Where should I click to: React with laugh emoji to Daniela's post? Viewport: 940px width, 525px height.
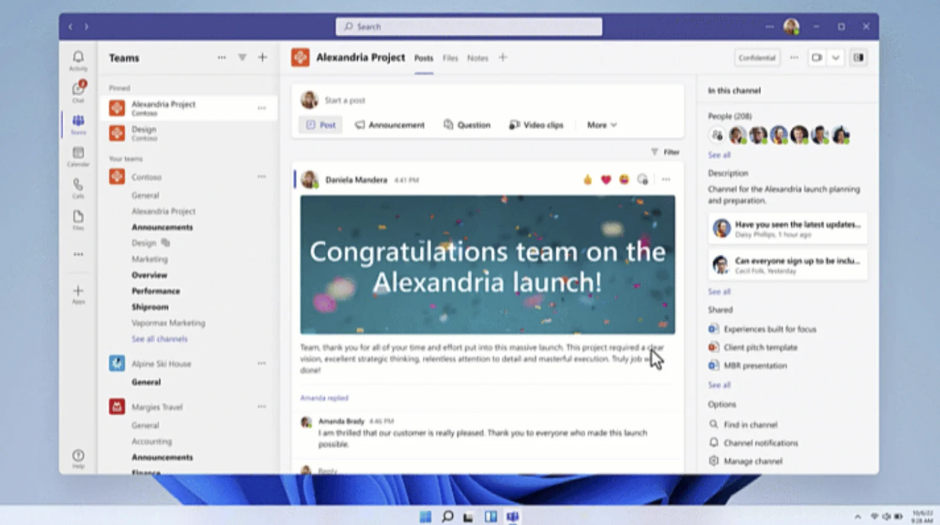[624, 179]
